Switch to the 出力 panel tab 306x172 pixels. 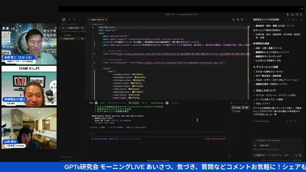[x=102, y=103]
